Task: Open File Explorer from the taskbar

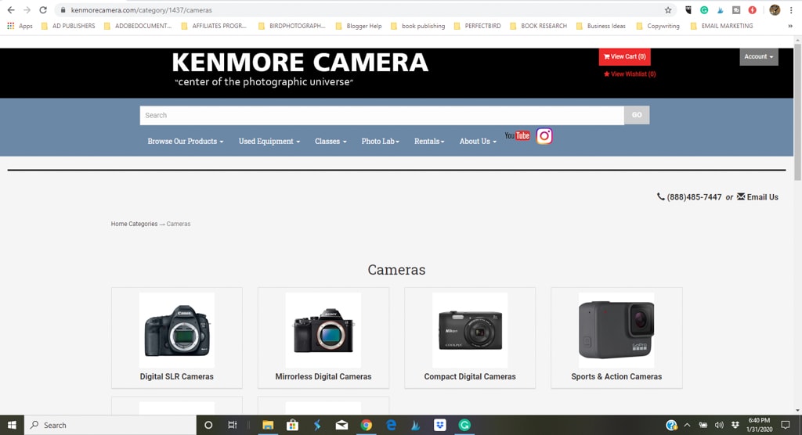Action: (x=268, y=425)
